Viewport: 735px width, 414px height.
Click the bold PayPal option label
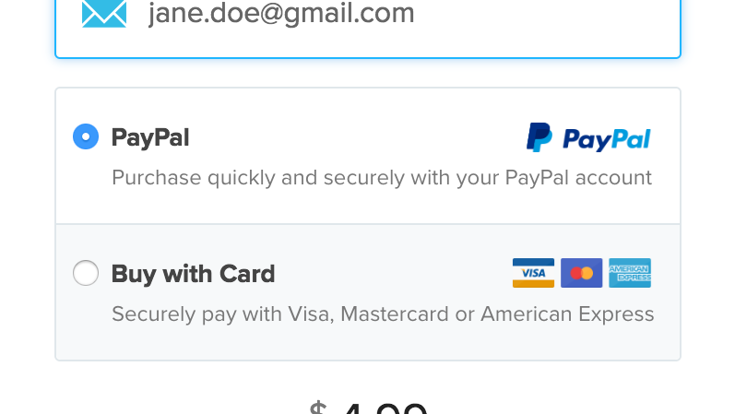[150, 137]
